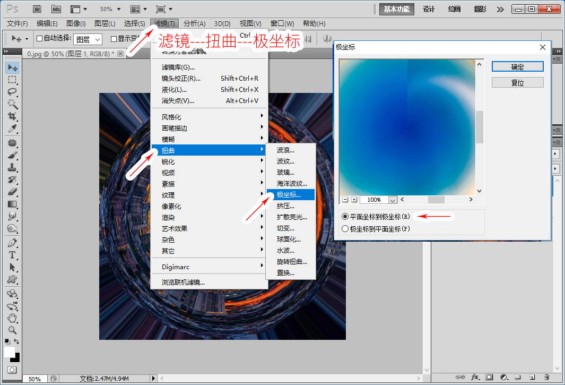Click the polar coordinates preview image
The image size is (565, 385).
click(407, 127)
